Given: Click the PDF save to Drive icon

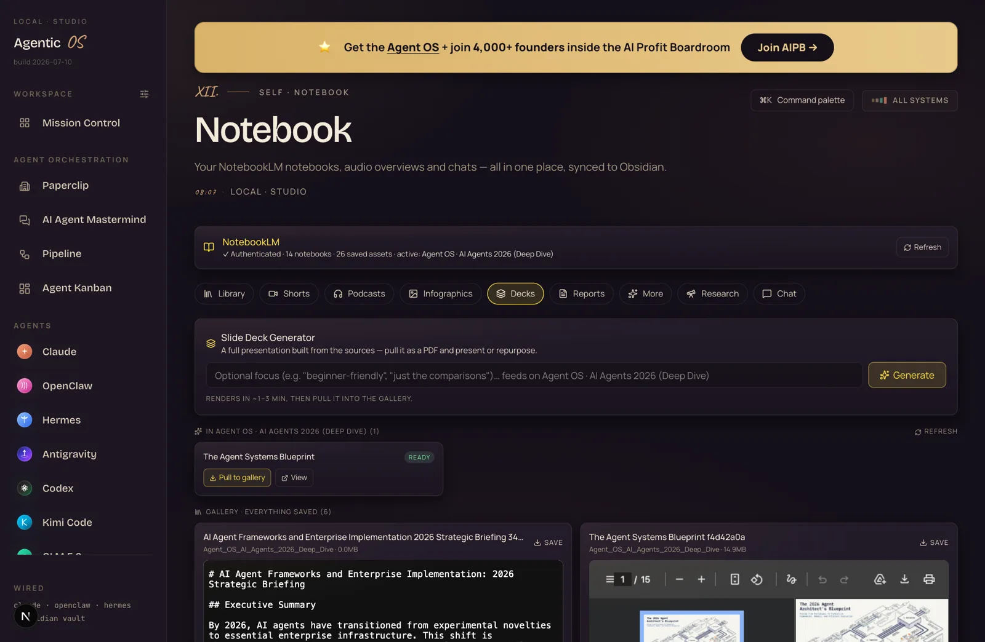Looking at the screenshot, I should click(x=880, y=579).
